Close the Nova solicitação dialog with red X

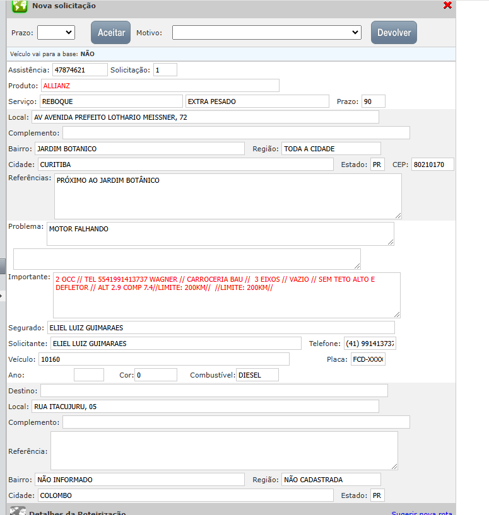[447, 5]
